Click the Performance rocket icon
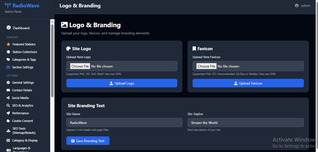 (x=8, y=113)
